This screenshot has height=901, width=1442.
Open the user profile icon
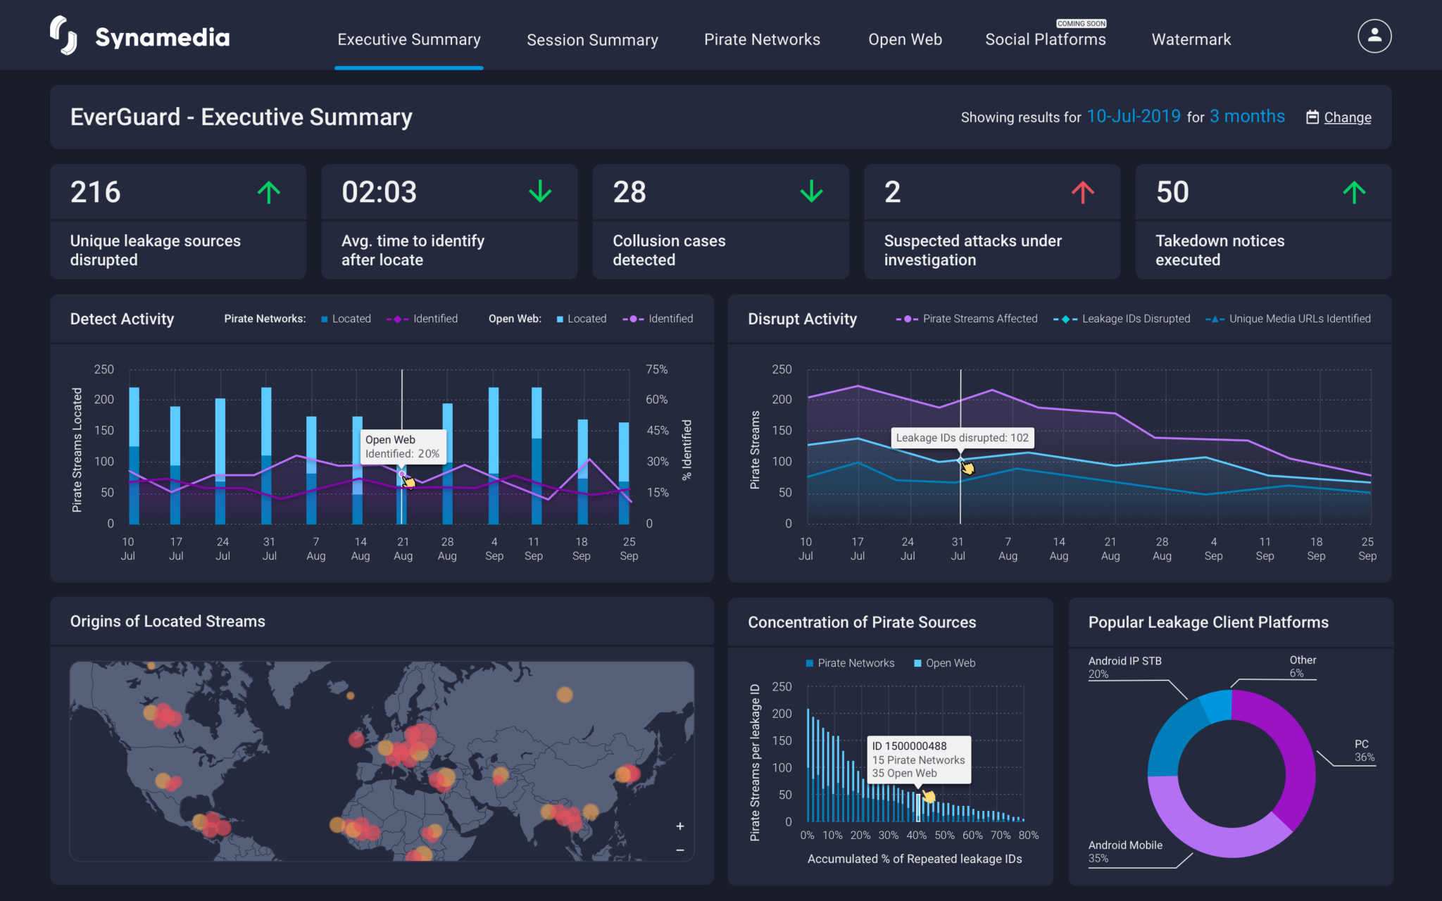(x=1374, y=36)
